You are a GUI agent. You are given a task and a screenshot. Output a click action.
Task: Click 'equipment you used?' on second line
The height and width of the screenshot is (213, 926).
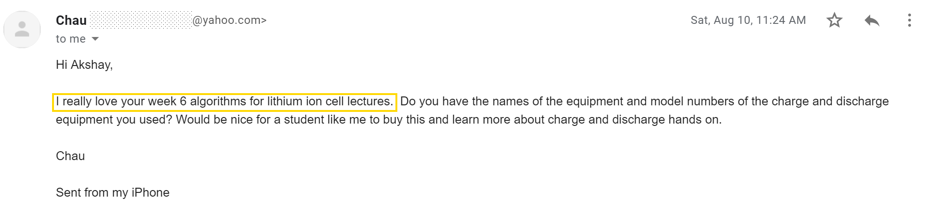[114, 120]
